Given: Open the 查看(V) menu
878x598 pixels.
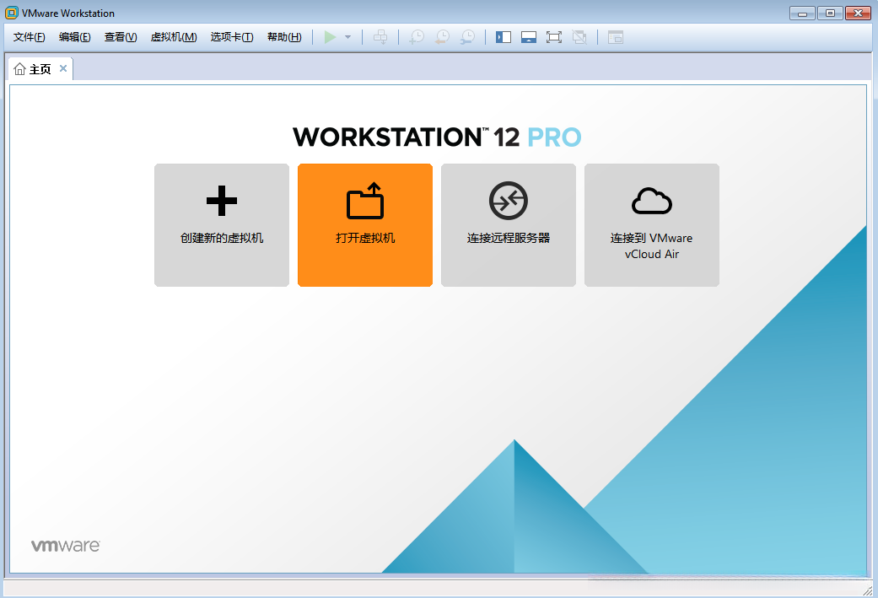Looking at the screenshot, I should tap(121, 37).
